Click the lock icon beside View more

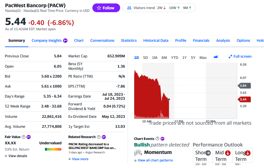pyautogui.click(x=70, y=159)
